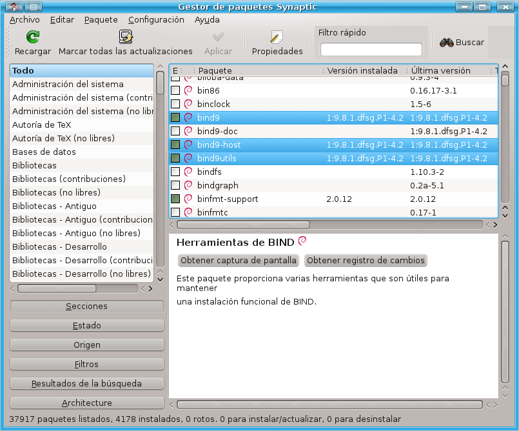Click Debian swirl icon next to bin86

[x=188, y=90]
